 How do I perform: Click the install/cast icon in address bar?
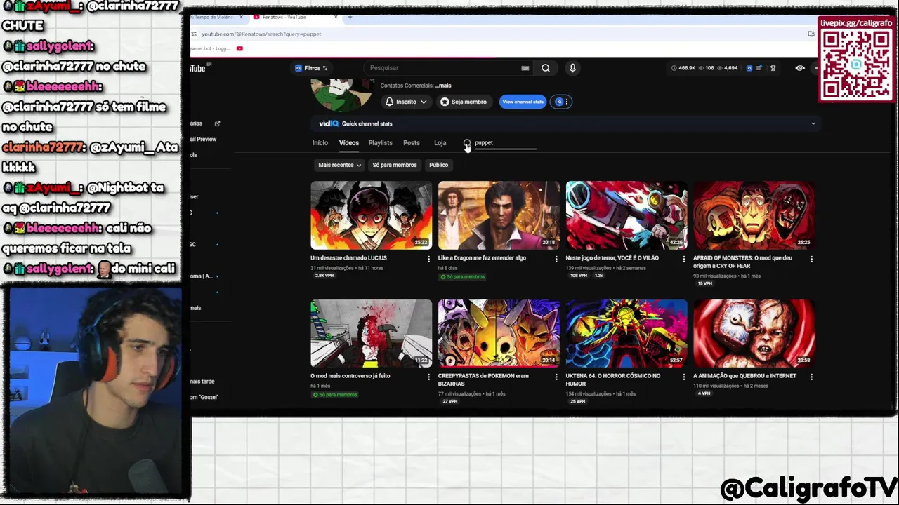[811, 34]
